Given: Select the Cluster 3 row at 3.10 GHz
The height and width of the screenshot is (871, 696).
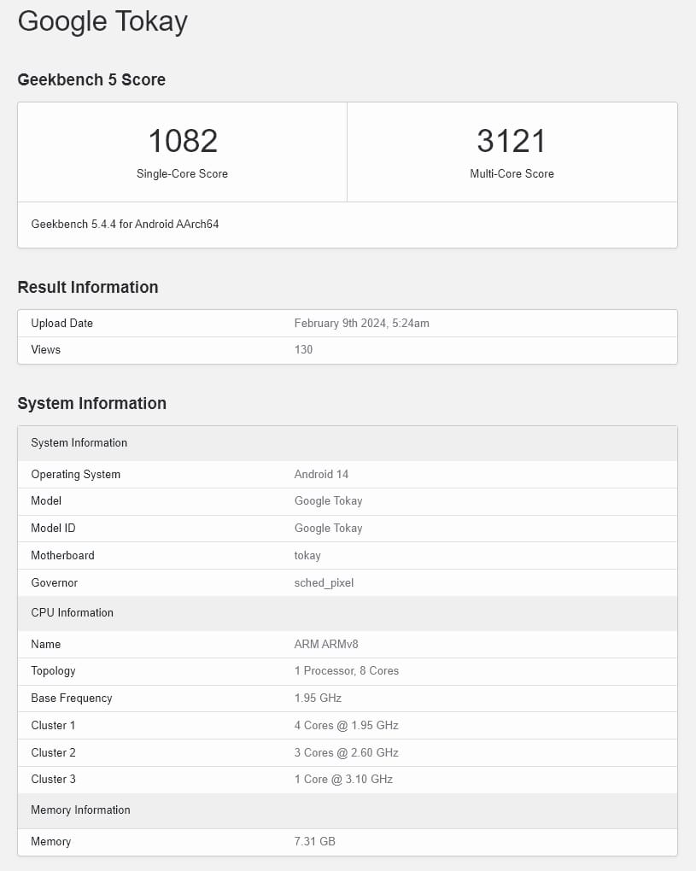Looking at the screenshot, I should point(344,779).
